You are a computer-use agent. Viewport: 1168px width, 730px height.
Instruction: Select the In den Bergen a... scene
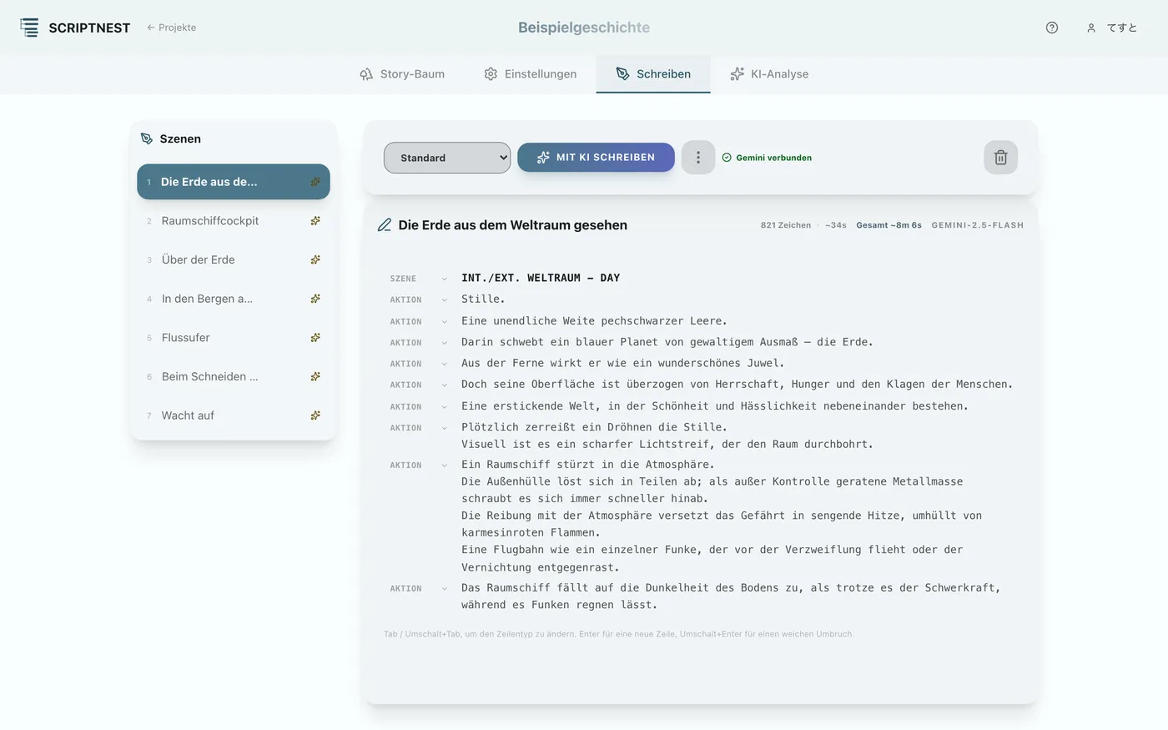[234, 299]
